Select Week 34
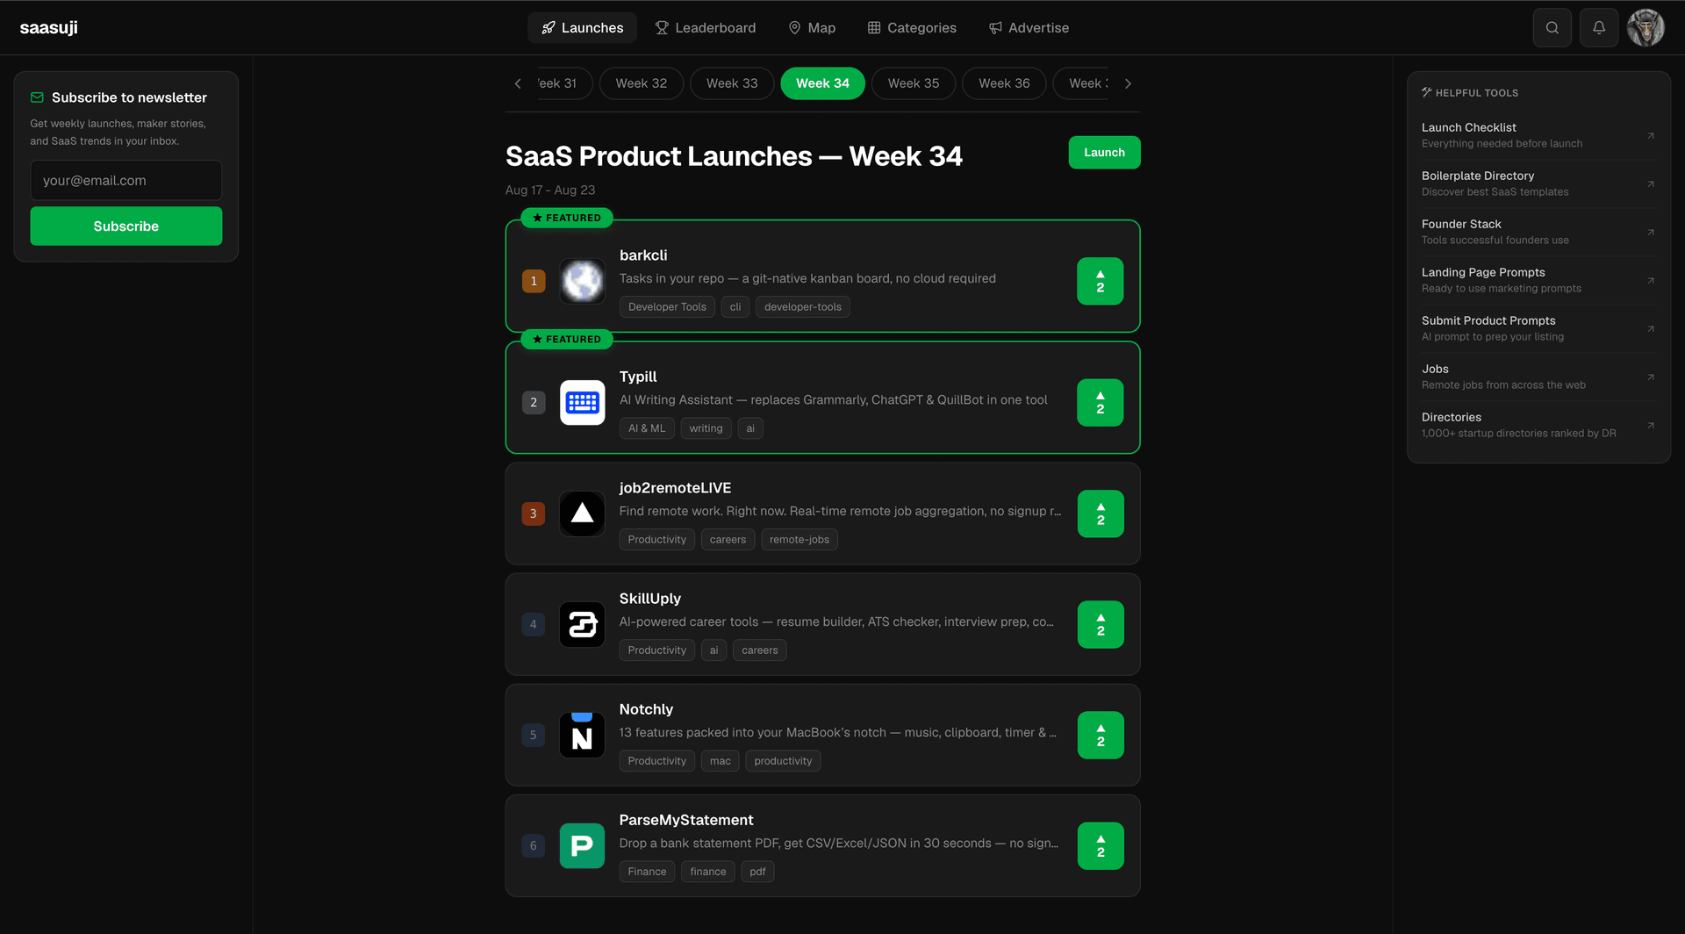This screenshot has width=1685, height=934. tap(822, 83)
